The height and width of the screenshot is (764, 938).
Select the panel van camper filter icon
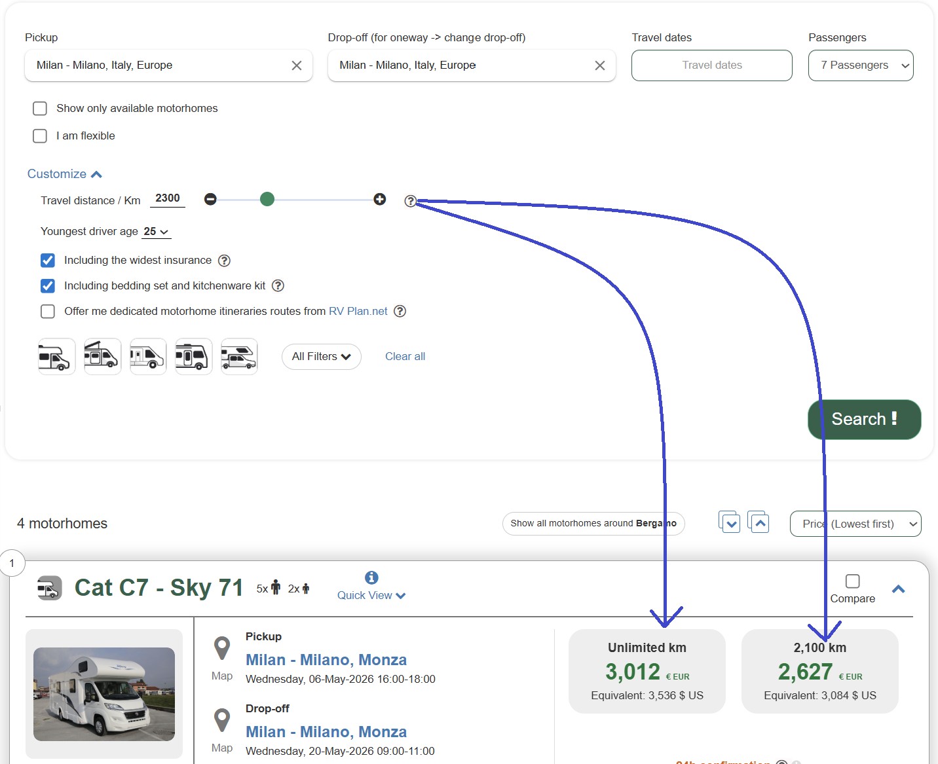point(148,356)
